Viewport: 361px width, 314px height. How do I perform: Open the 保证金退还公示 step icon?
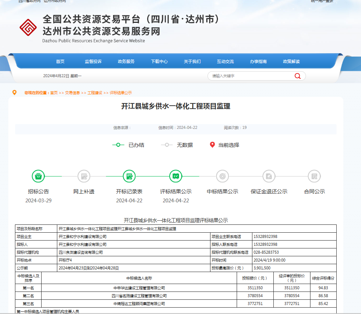click(269, 176)
